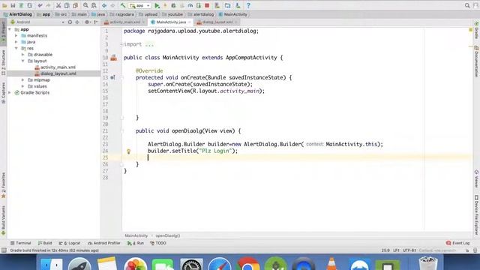
Task: Click the youtube breadcrumb in navigation bar
Action: [172, 14]
